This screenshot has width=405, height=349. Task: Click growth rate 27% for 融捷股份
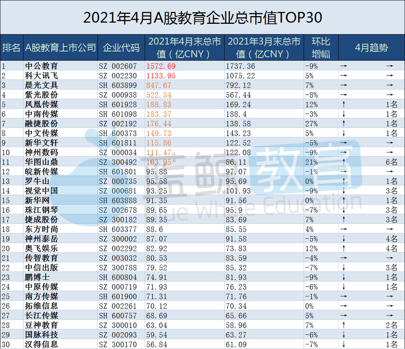[311, 124]
